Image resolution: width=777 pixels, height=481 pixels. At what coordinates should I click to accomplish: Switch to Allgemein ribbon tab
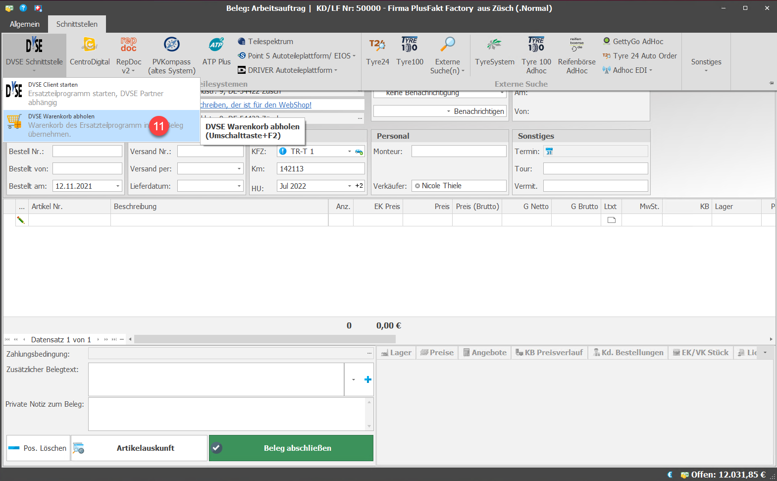point(25,24)
